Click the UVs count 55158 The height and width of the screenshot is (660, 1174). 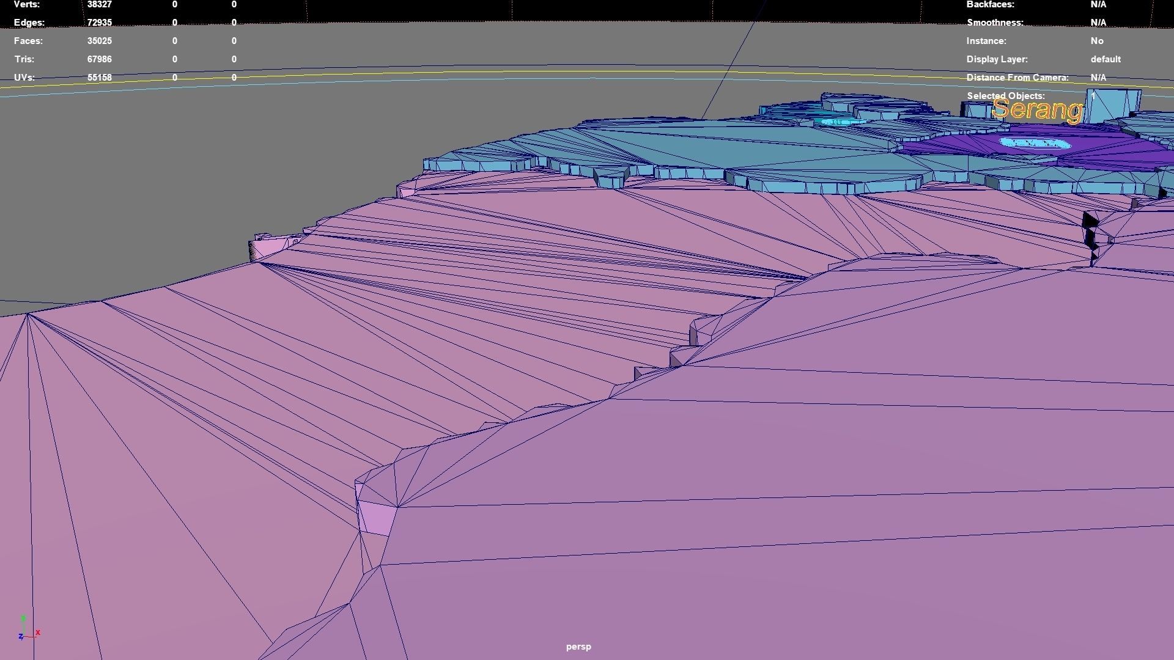(99, 78)
